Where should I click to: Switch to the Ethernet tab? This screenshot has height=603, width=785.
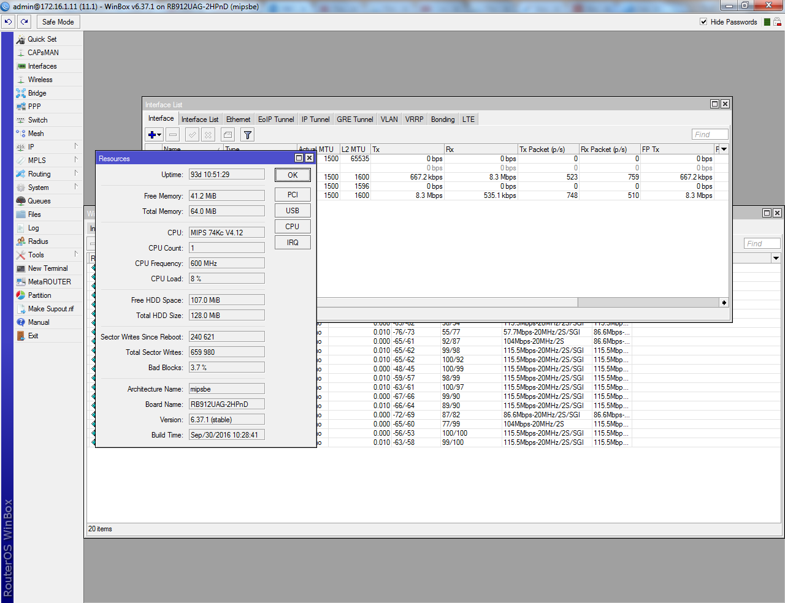(238, 119)
